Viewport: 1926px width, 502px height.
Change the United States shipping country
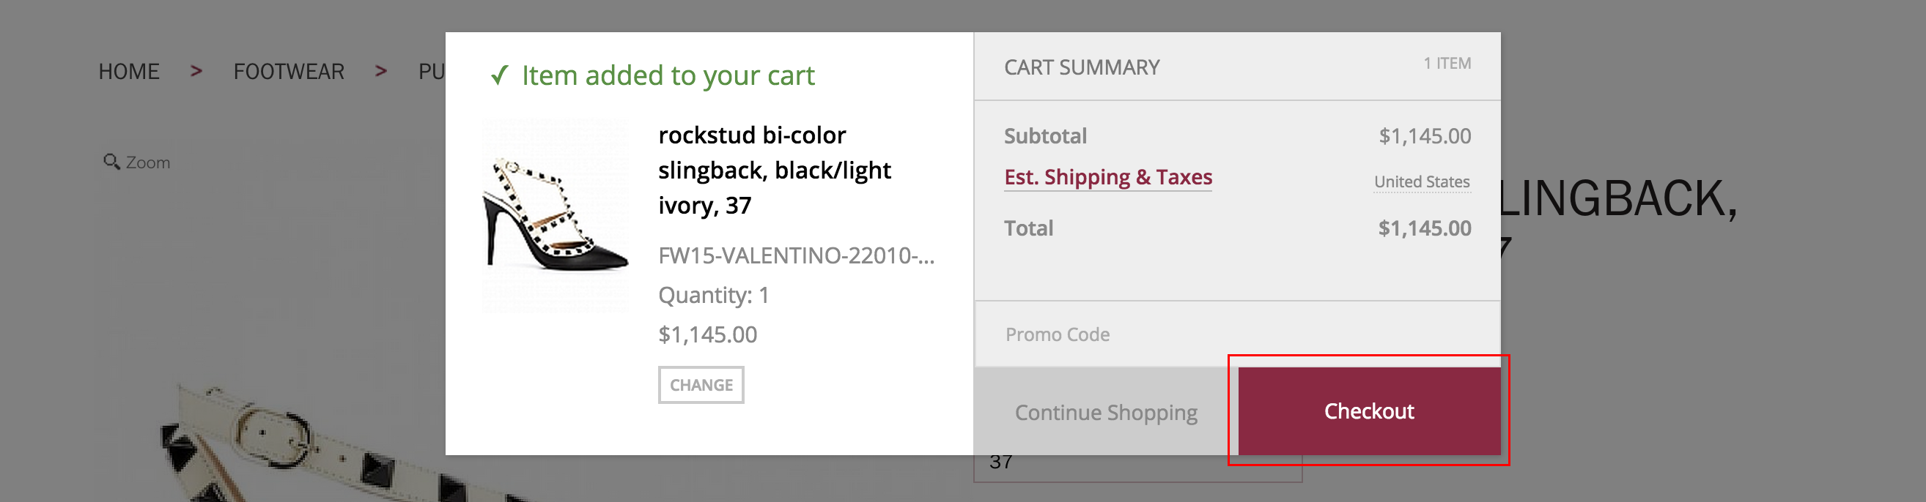click(x=1421, y=181)
